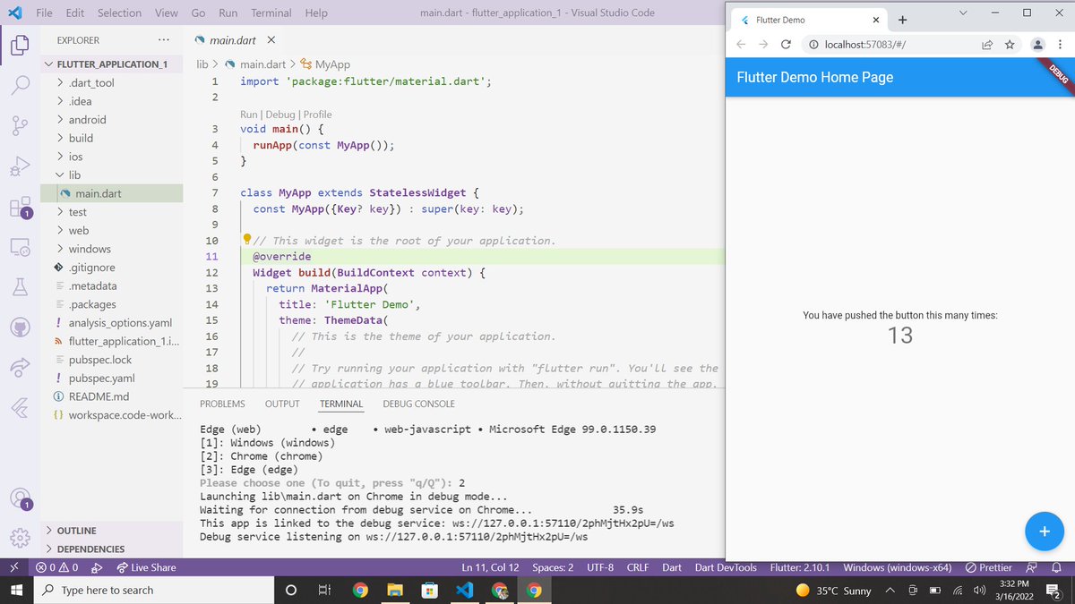Bookmark the localhost page with star icon
Viewport: 1075px width, 604px height.
click(x=1010, y=45)
